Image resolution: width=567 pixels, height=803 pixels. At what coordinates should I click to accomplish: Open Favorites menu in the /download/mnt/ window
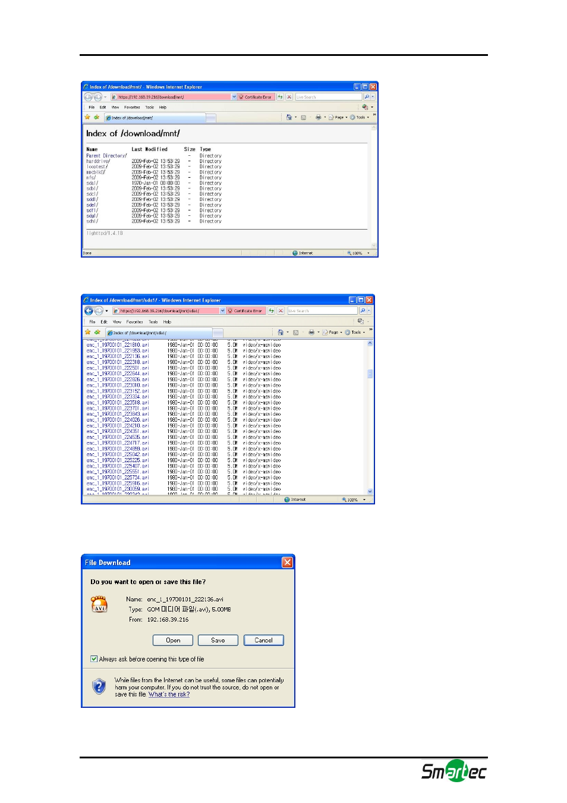click(132, 107)
